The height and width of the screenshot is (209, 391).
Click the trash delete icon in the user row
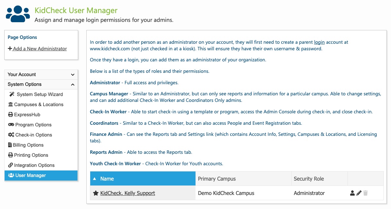(365, 193)
